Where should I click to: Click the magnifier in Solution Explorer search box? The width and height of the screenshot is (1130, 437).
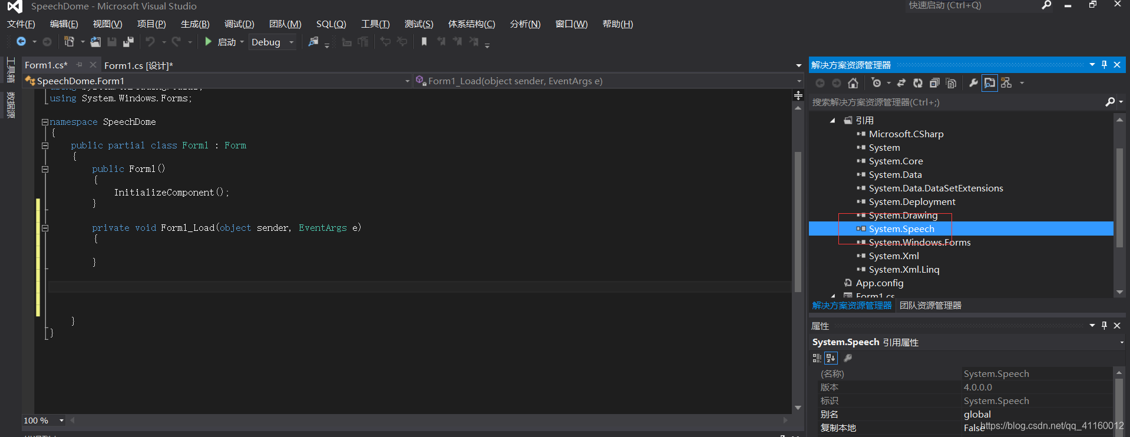click(x=1110, y=102)
